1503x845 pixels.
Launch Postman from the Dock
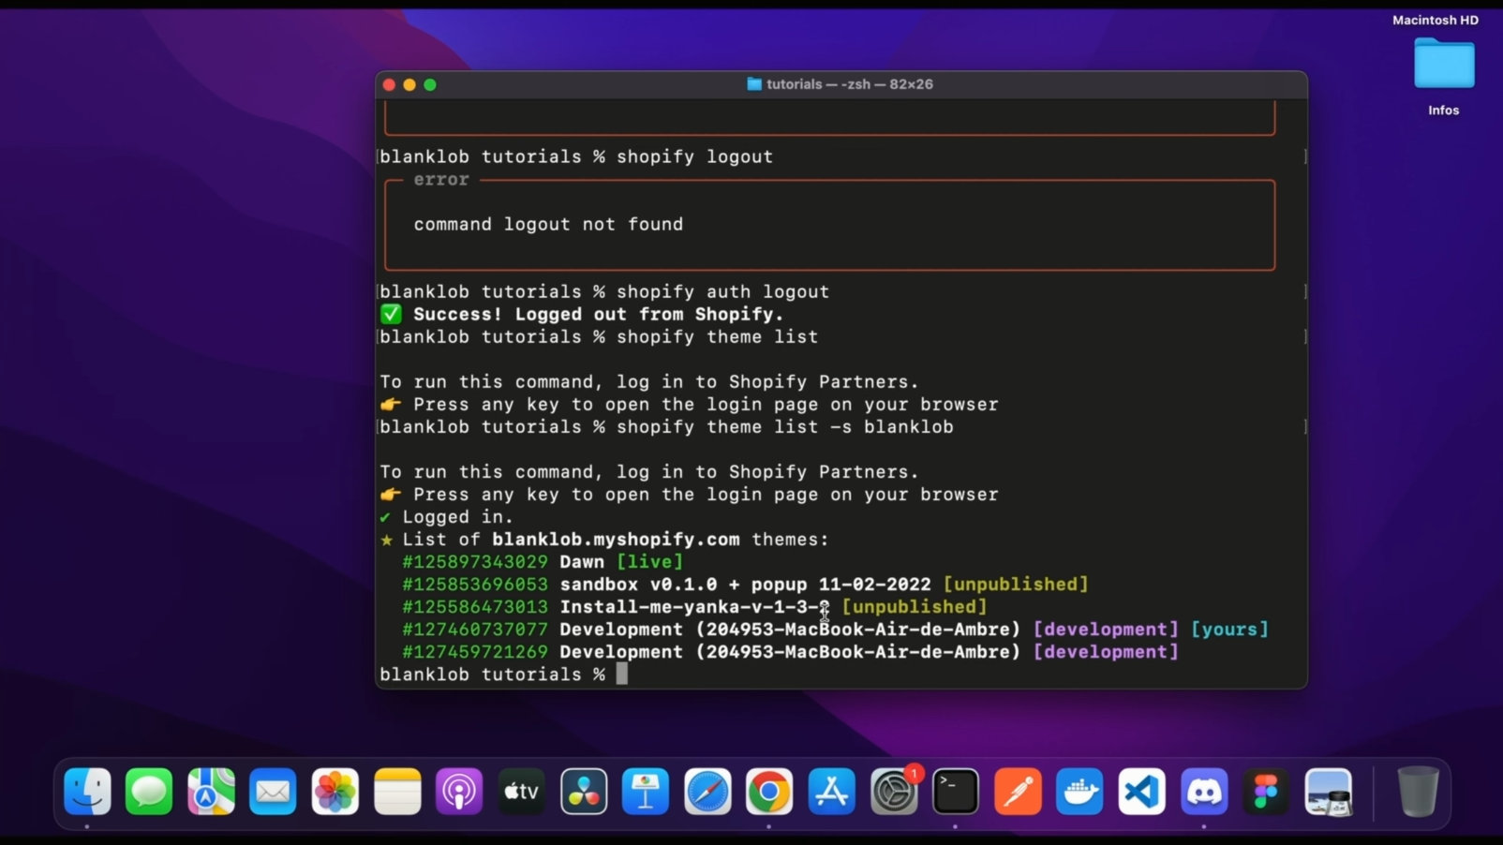(1018, 792)
